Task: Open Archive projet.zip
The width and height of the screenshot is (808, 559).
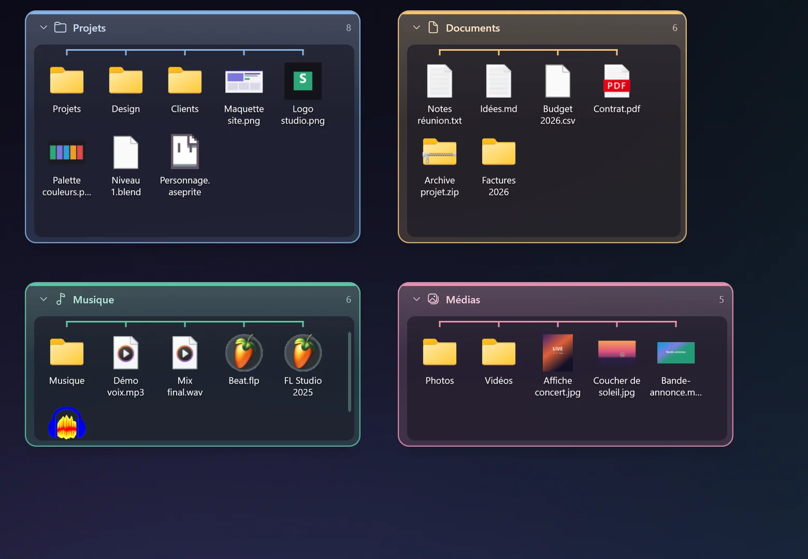Action: [x=440, y=152]
